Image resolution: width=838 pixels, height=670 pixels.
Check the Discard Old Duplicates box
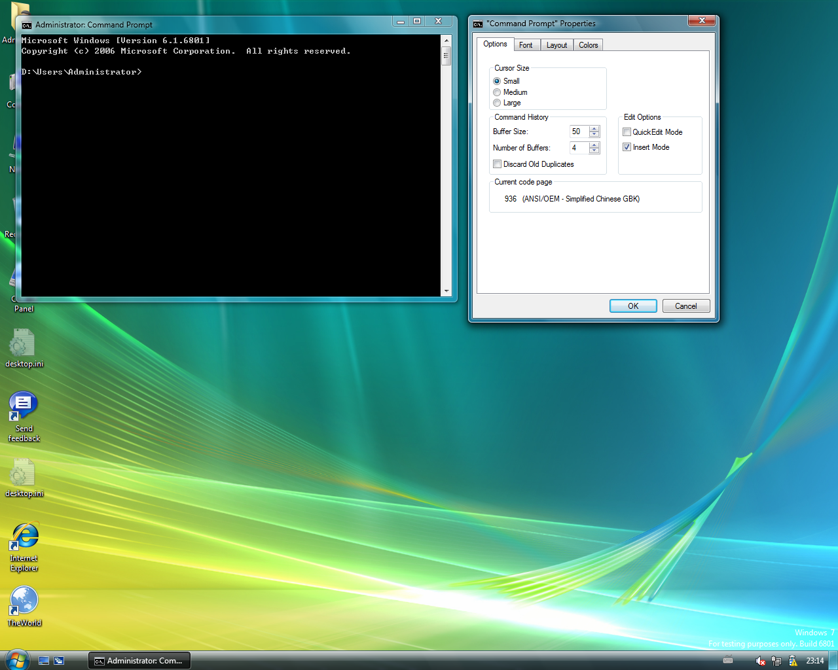click(x=497, y=164)
